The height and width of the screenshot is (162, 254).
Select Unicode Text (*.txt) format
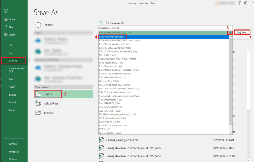point(164,81)
